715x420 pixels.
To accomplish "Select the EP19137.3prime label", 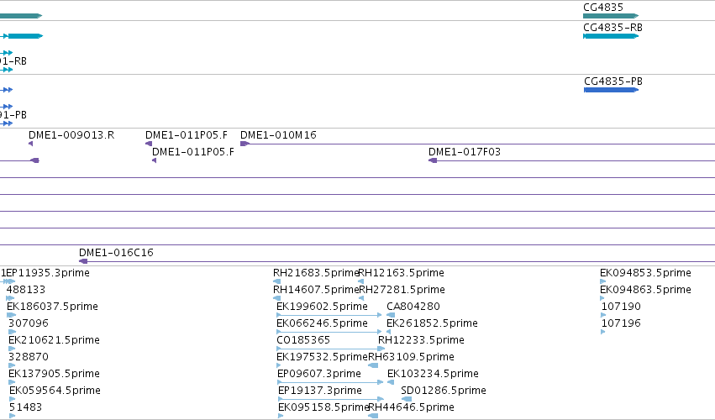I will pos(320,391).
